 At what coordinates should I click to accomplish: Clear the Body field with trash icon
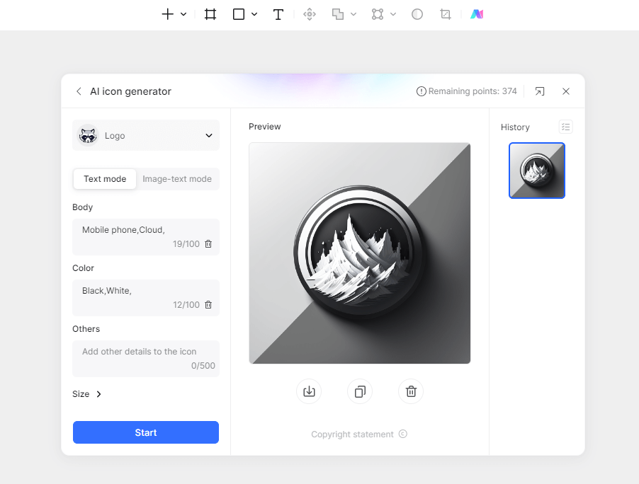208,244
